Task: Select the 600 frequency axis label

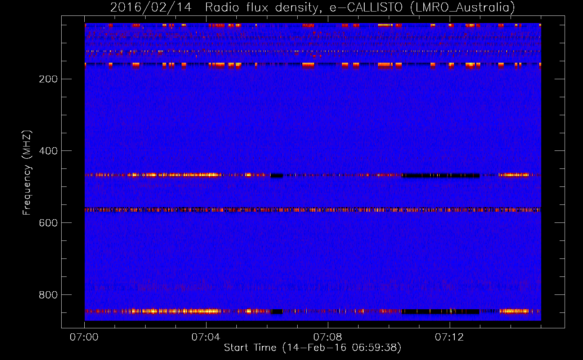Action: click(48, 223)
